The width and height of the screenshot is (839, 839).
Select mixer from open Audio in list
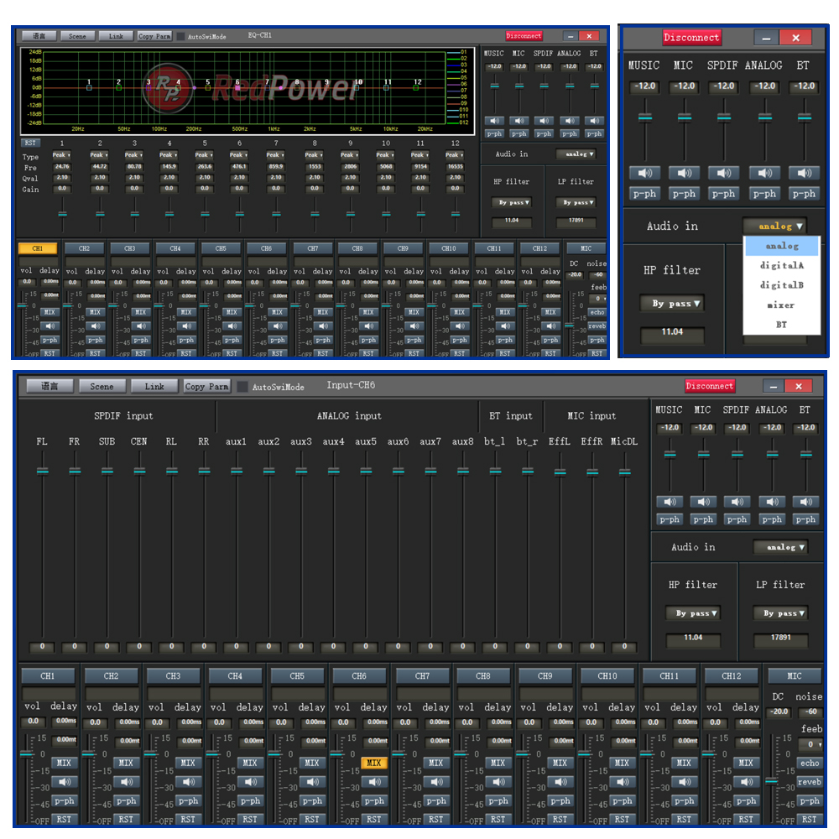[782, 305]
